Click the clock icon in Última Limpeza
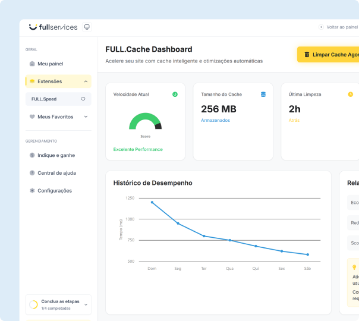The image size is (359, 321). [350, 95]
